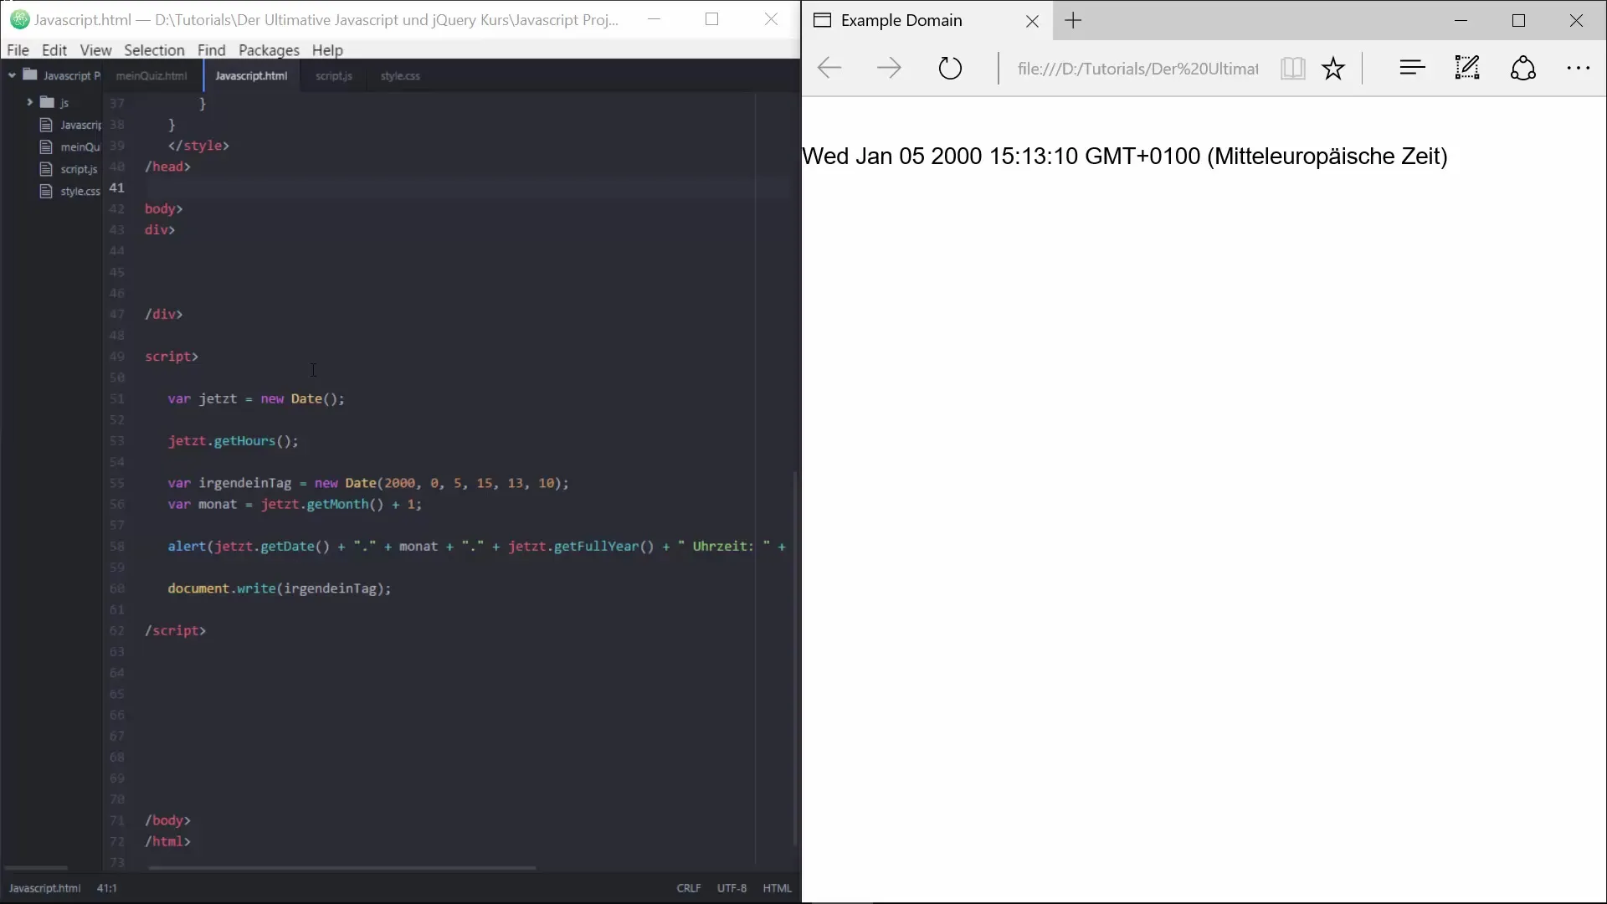Open the Selection menu in Atom
This screenshot has height=904, width=1607.
click(154, 50)
